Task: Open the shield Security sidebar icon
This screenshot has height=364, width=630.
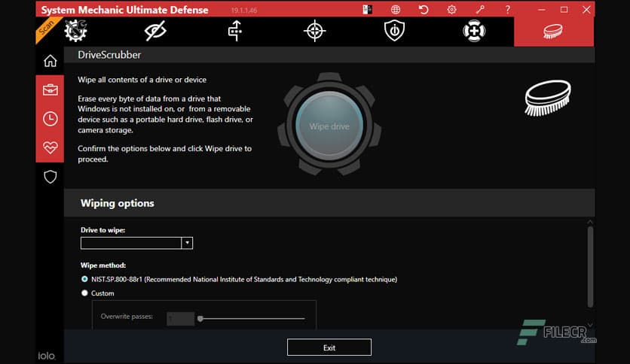Action: click(x=50, y=177)
